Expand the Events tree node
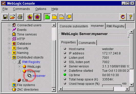The height and width of the screenshot is (94, 136). [x=9, y=30]
